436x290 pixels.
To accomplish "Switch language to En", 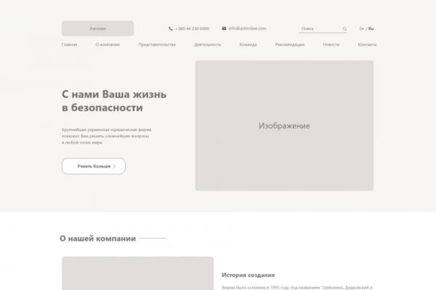I will (x=362, y=28).
